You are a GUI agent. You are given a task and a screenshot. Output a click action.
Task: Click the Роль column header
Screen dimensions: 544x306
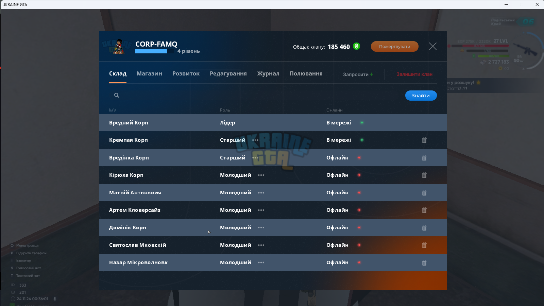(225, 110)
